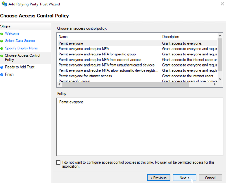The height and width of the screenshot is (183, 226).
Task: Enable the do not configure access policies checkbox
Action: coord(58,163)
